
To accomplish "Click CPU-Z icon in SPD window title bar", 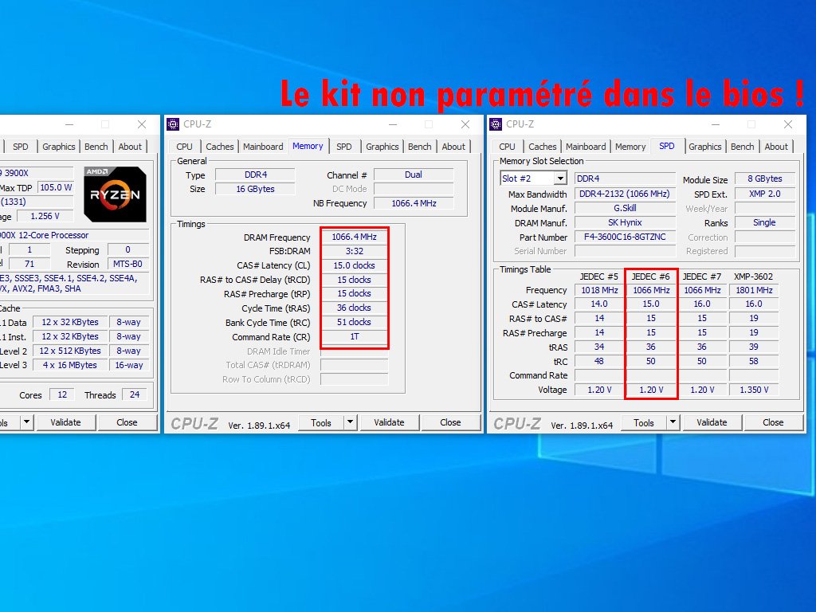I will [496, 124].
